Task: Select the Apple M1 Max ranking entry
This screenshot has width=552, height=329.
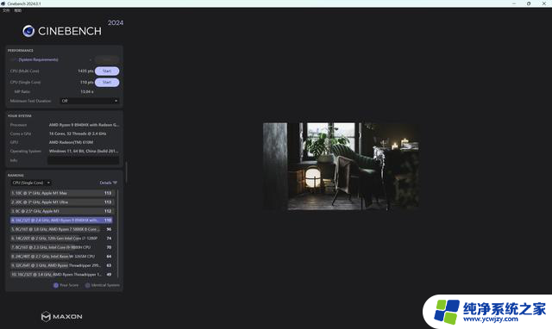Action: coord(61,193)
